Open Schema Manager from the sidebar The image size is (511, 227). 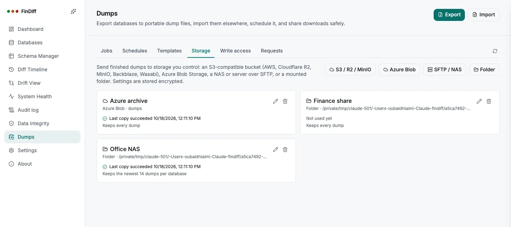42,56
